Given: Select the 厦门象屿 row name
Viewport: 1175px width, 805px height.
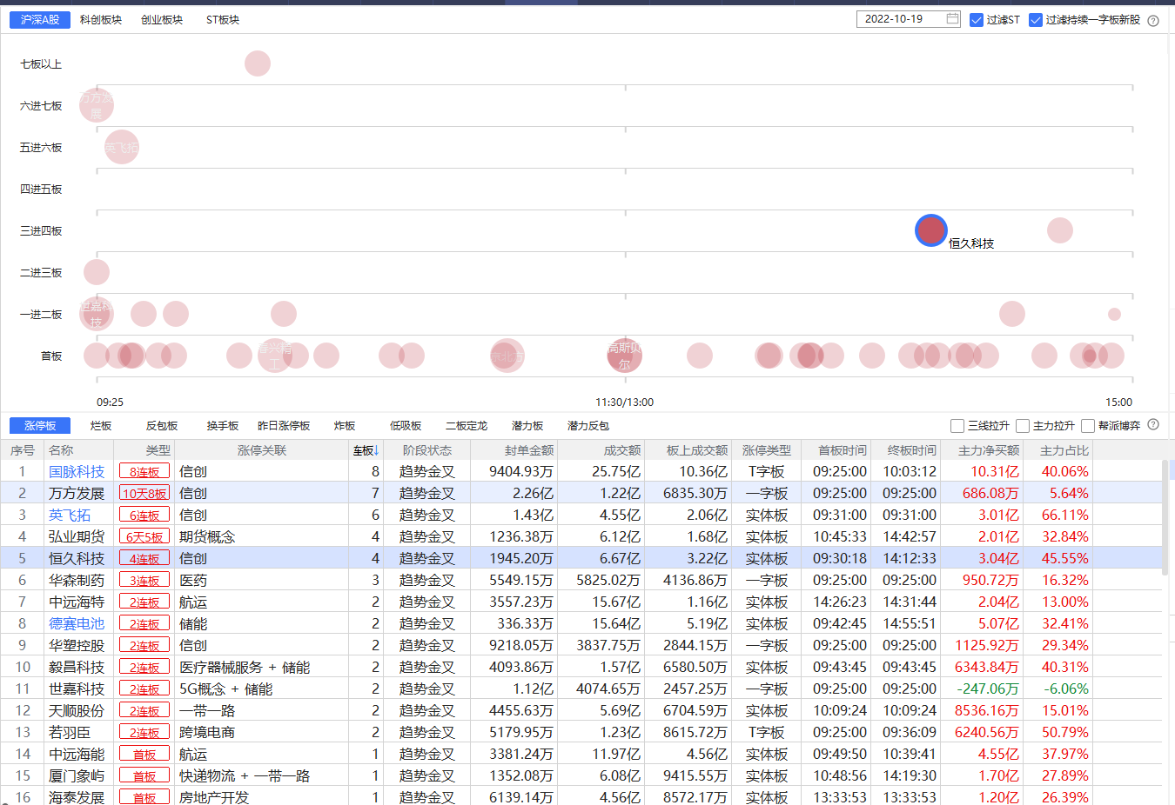Looking at the screenshot, I should 77,775.
